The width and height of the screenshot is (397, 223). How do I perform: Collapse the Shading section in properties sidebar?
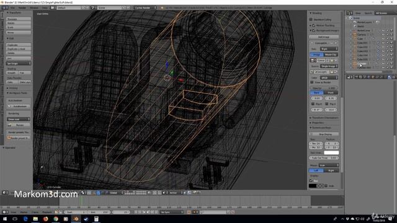(x=316, y=13)
